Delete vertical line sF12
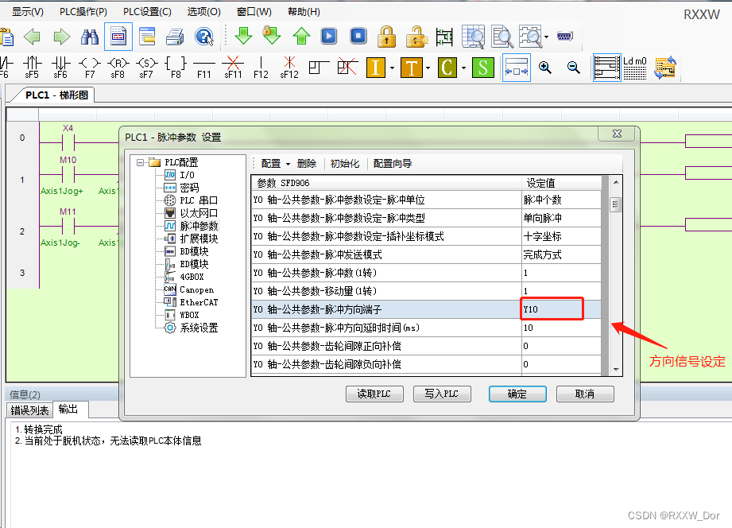Image resolution: width=732 pixels, height=528 pixels. pyautogui.click(x=289, y=67)
